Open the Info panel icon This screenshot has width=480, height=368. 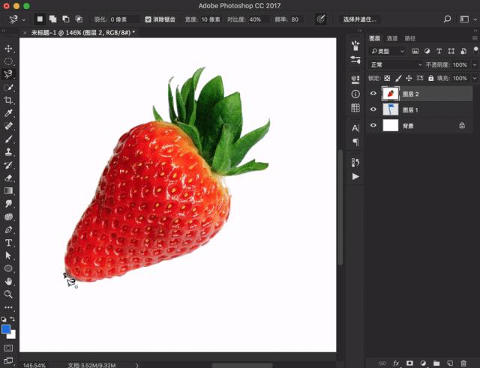[x=355, y=94]
